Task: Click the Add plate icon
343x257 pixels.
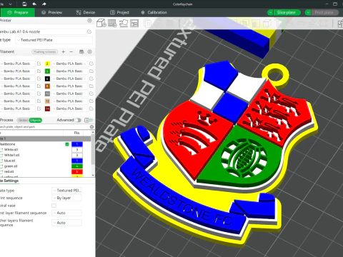Action: coord(112,24)
